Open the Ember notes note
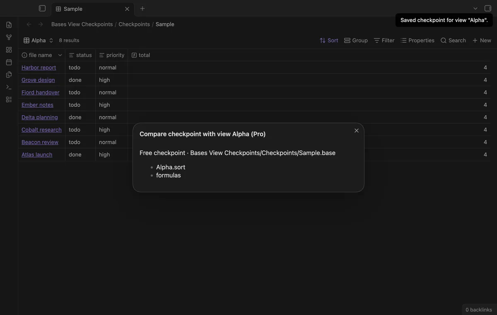The width and height of the screenshot is (497, 315). click(x=37, y=105)
